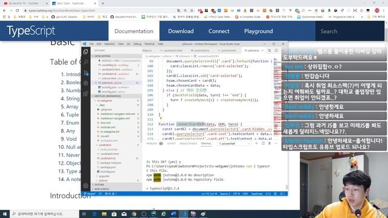Open Chrome from the Windows taskbar
The image size is (388, 218).
click(x=134, y=214)
